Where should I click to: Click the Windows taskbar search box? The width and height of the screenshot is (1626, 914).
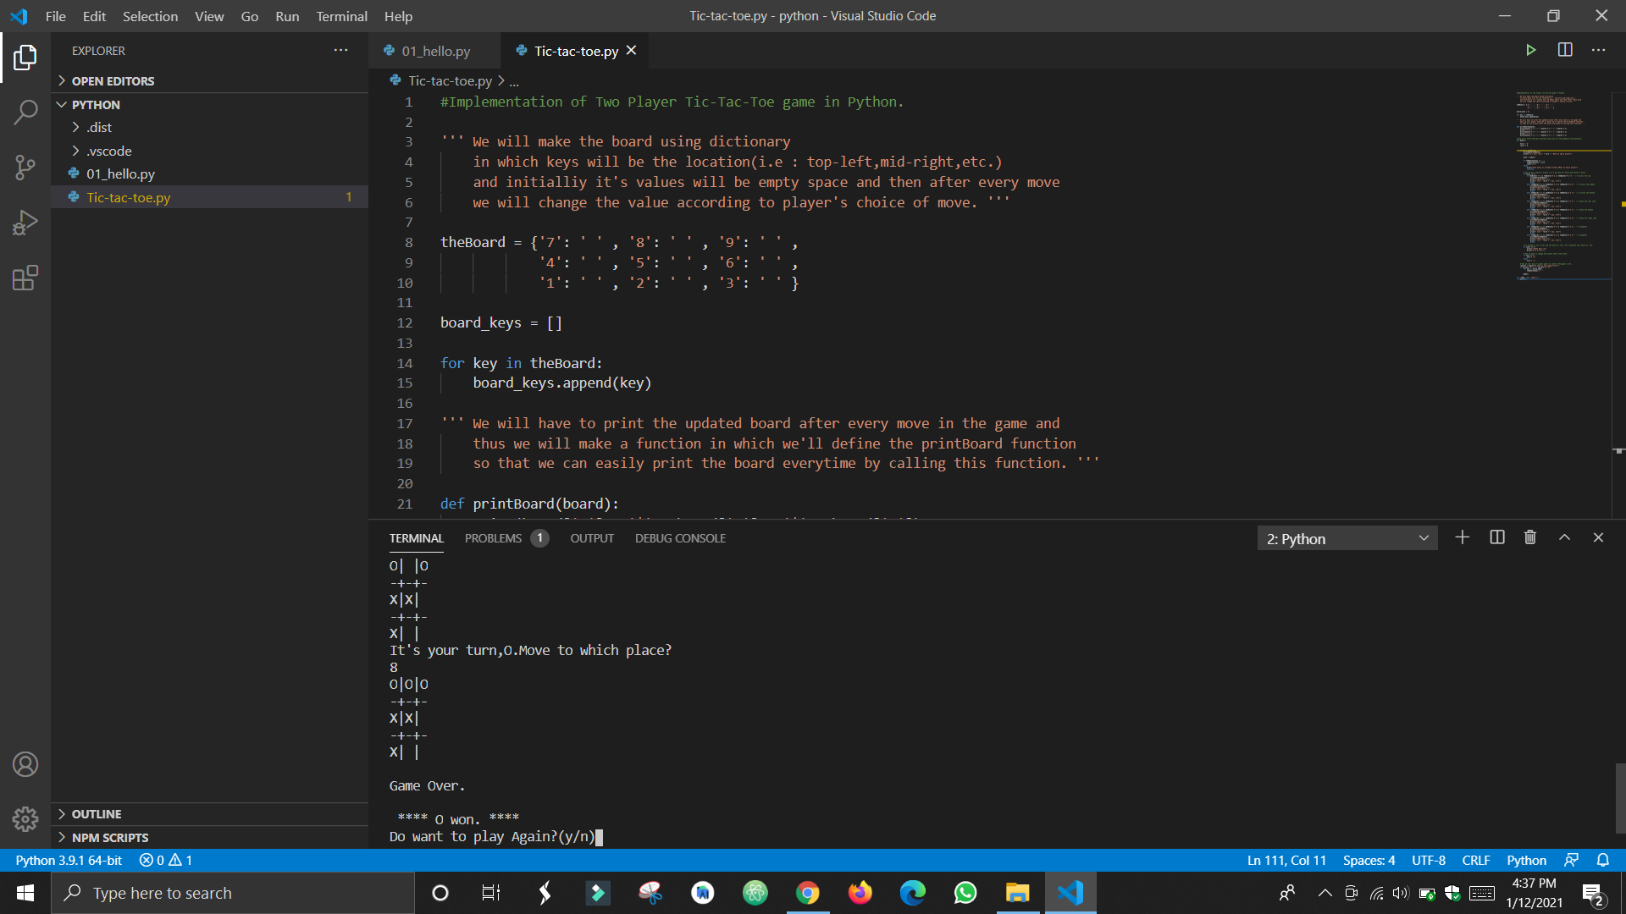coord(233,893)
